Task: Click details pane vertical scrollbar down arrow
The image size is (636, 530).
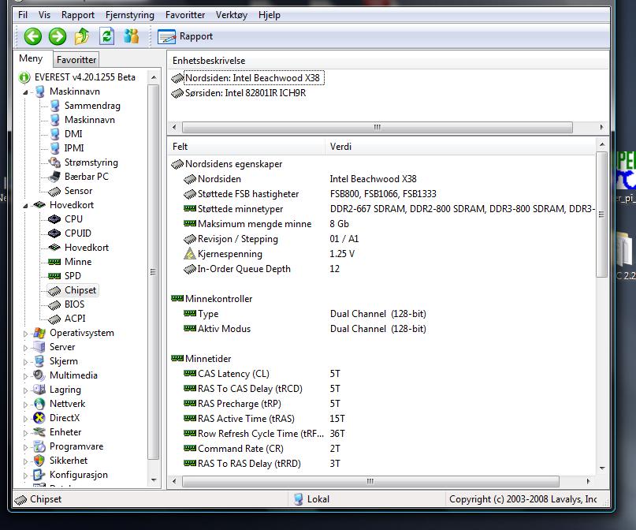Action: click(x=602, y=468)
